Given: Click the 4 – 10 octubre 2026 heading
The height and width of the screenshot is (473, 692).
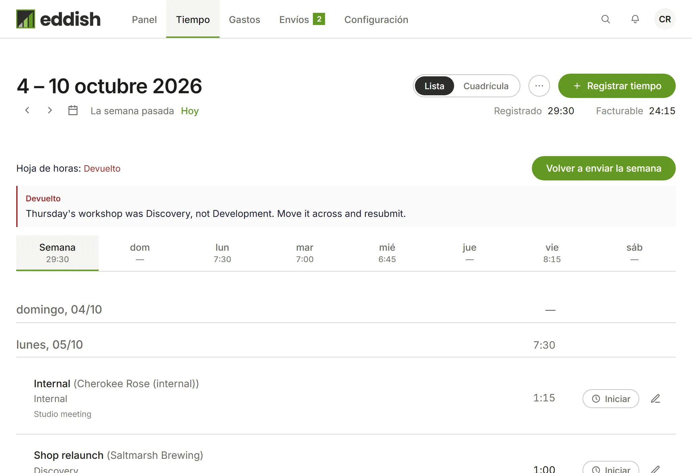Looking at the screenshot, I should (109, 86).
